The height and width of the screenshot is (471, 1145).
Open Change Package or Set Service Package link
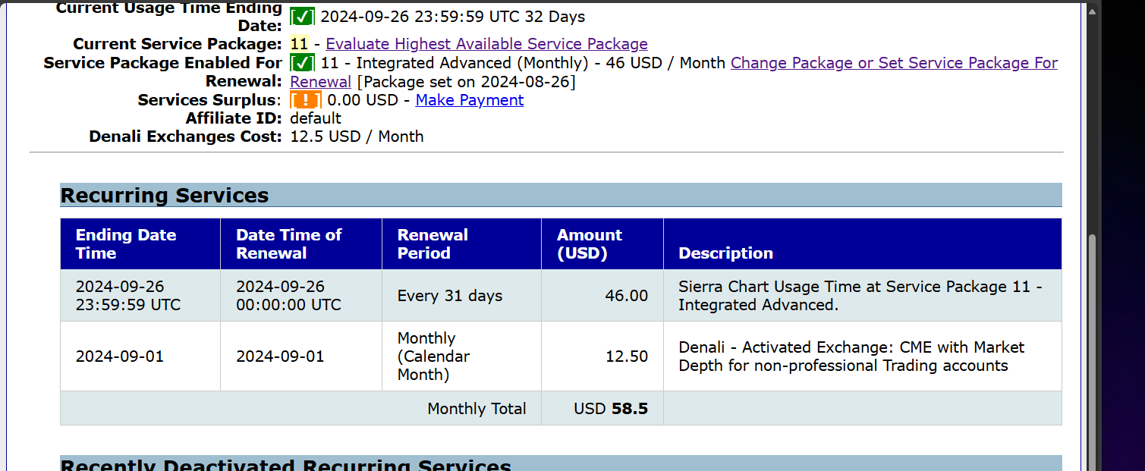tap(894, 63)
